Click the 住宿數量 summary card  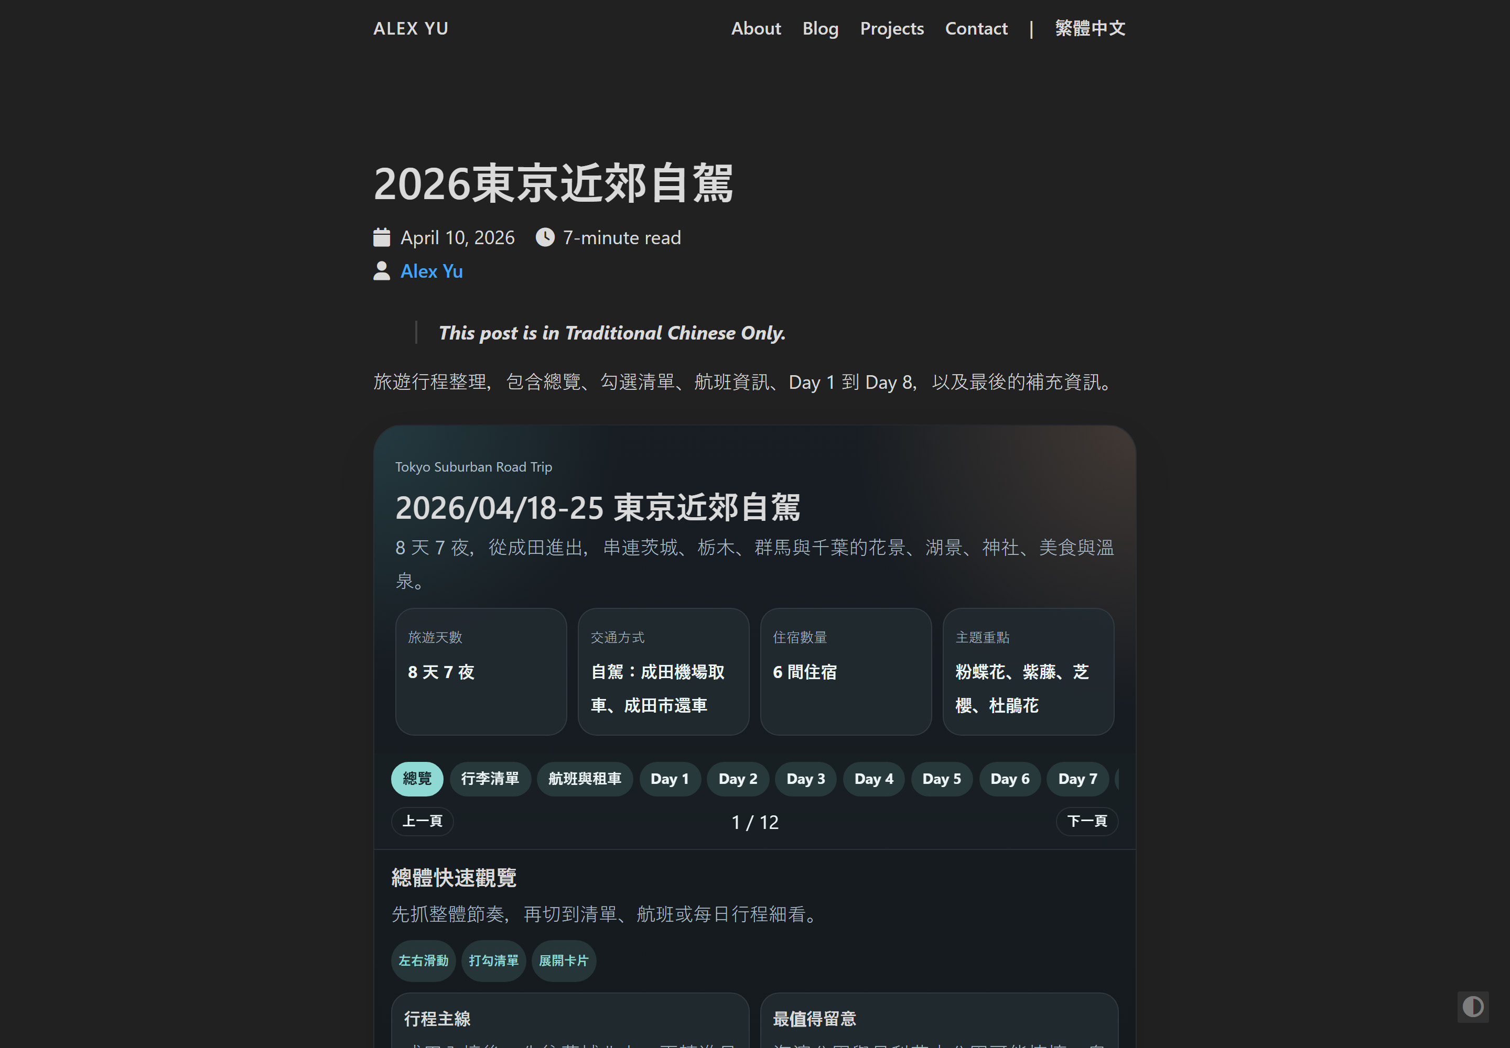(x=846, y=671)
